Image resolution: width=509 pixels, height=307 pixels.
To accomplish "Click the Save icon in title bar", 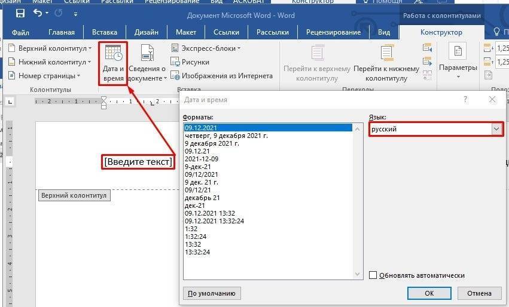I will (x=20, y=13).
